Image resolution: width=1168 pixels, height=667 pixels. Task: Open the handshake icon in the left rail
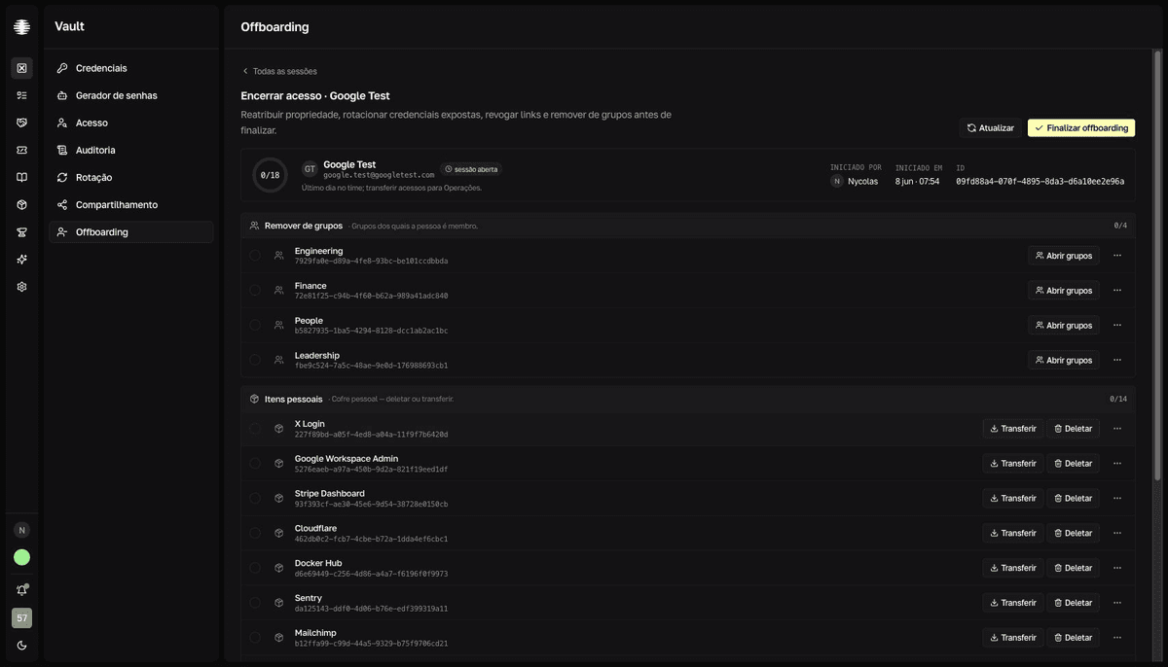(21, 123)
